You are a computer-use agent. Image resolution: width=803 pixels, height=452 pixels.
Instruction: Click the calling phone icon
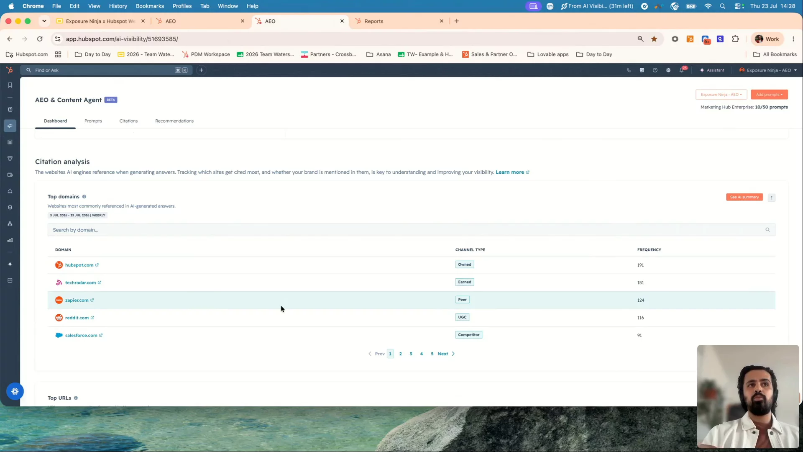(629, 70)
